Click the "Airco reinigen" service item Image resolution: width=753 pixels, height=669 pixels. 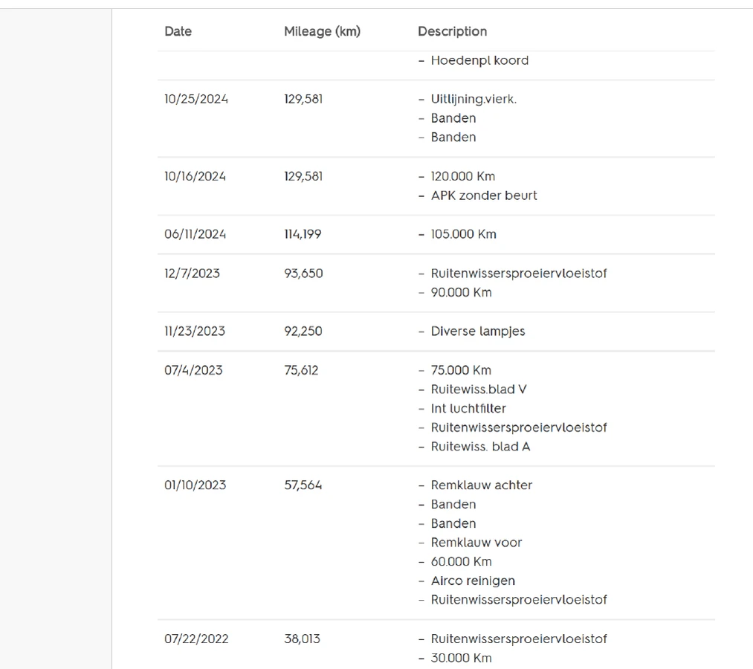coord(473,581)
